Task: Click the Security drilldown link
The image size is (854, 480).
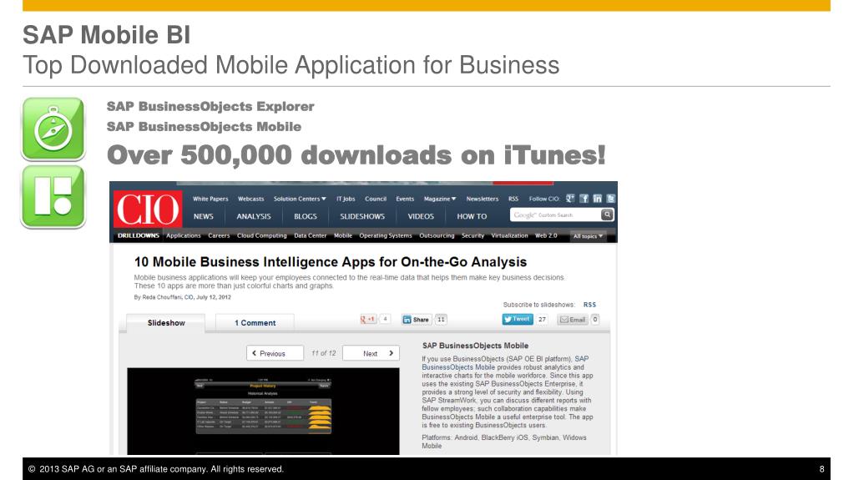Action: pos(472,236)
